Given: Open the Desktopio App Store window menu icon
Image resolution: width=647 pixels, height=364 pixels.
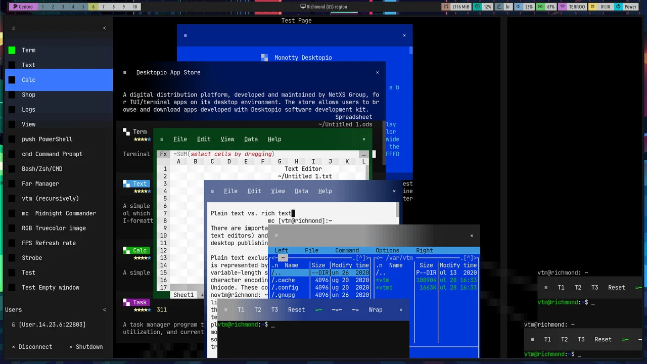Looking at the screenshot, I should click(x=125, y=72).
